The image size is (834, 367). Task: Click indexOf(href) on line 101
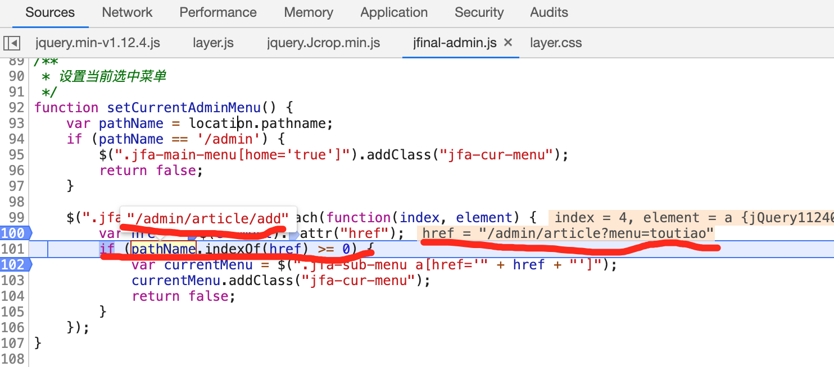(257, 249)
